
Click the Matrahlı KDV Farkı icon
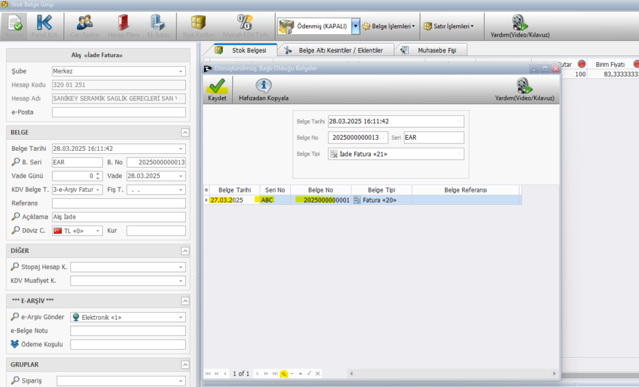click(x=245, y=23)
